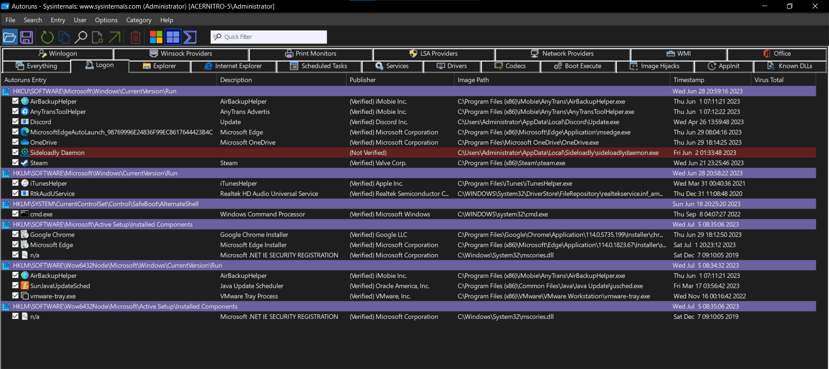Switch to the Everything tab
The image size is (829, 369).
pos(36,66)
